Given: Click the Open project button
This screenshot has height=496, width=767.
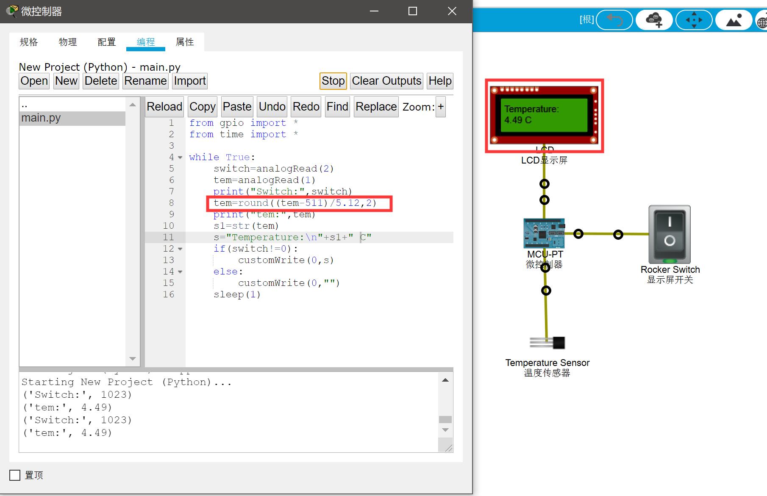Looking at the screenshot, I should click(x=34, y=81).
